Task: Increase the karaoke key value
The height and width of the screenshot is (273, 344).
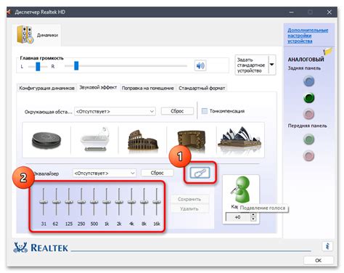Action: click(253, 215)
